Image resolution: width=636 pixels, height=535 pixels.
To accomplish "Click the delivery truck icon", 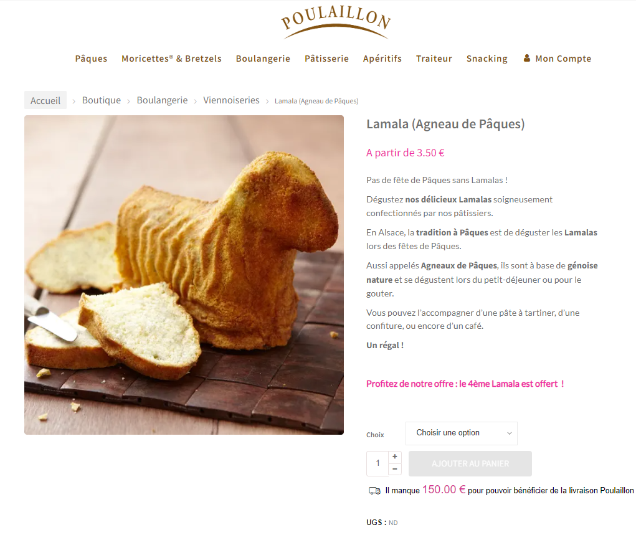I will point(374,491).
